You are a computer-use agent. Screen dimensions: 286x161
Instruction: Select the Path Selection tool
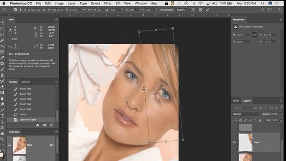2,122
